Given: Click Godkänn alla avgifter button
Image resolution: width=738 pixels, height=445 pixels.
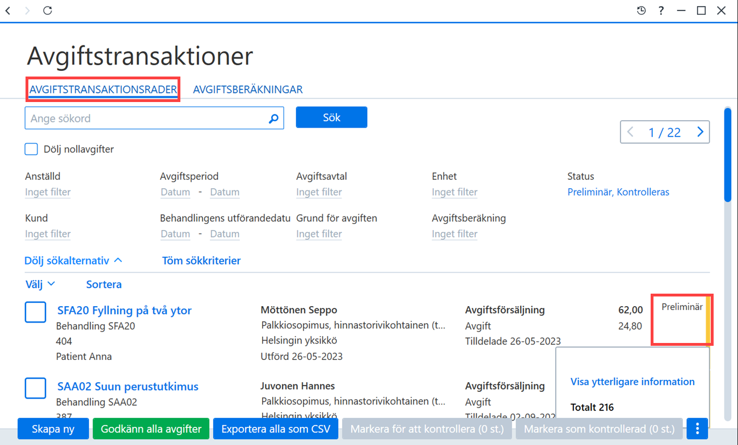Looking at the screenshot, I should [x=151, y=429].
